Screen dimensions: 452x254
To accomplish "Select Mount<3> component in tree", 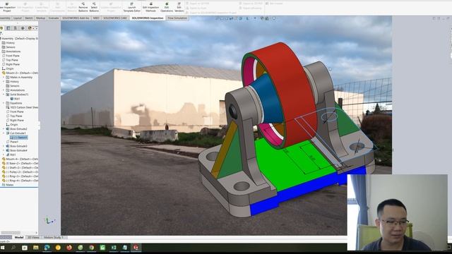I will (20, 73).
